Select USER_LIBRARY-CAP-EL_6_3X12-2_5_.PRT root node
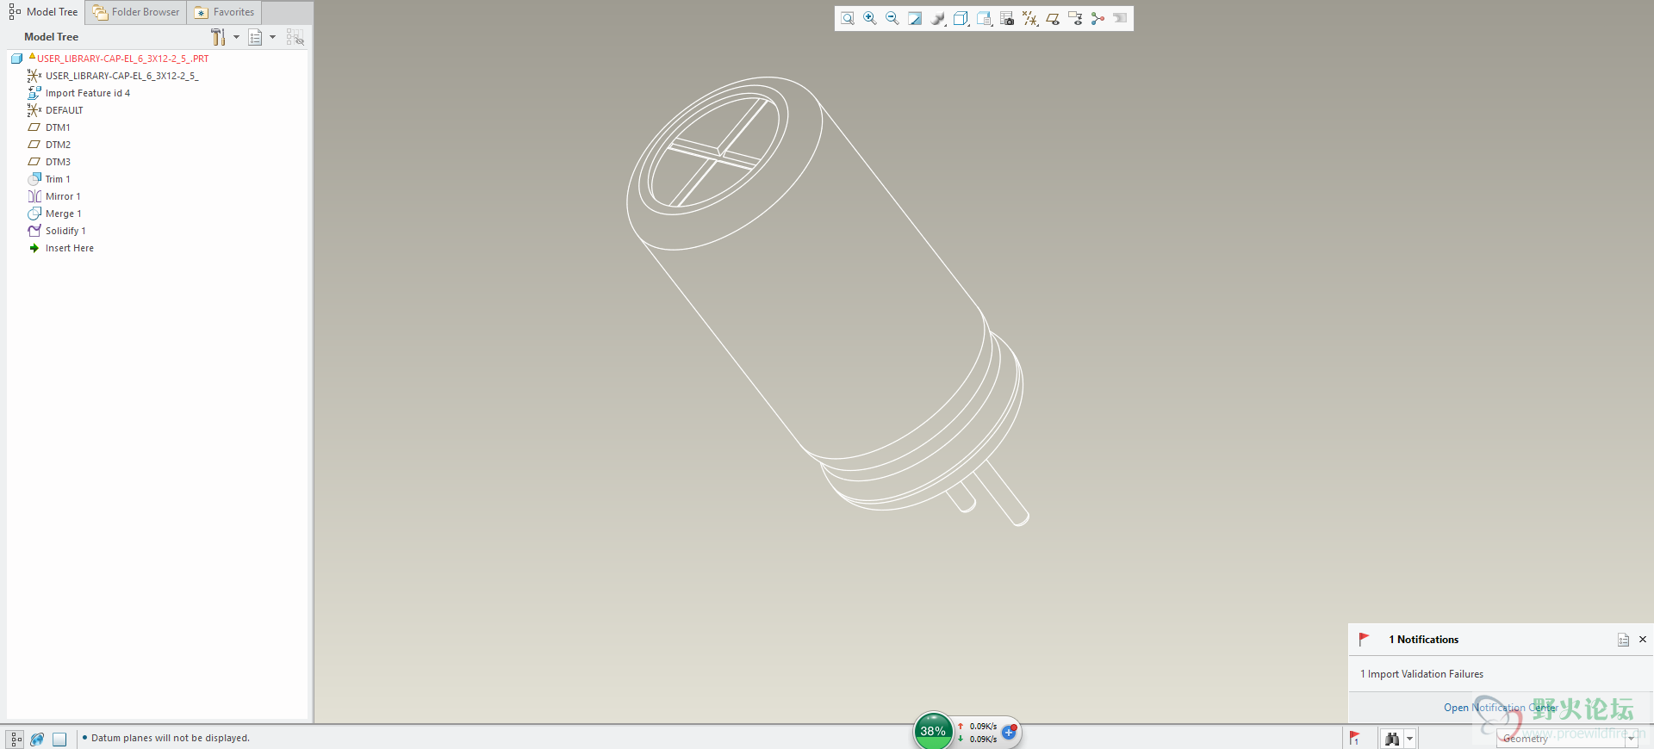 (x=122, y=59)
